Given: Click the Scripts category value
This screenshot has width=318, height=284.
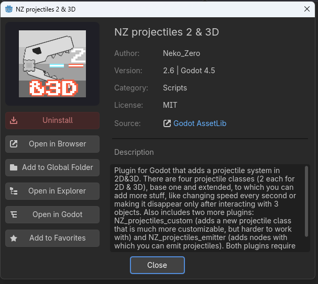Looking at the screenshot, I should (x=175, y=88).
